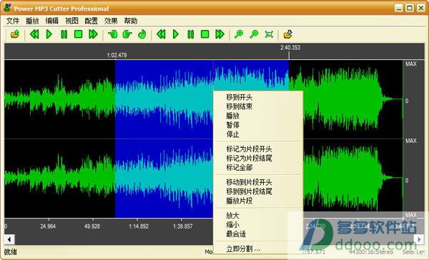Open the 效果 menu
Image resolution: width=429 pixels, height=260 pixels.
point(111,21)
